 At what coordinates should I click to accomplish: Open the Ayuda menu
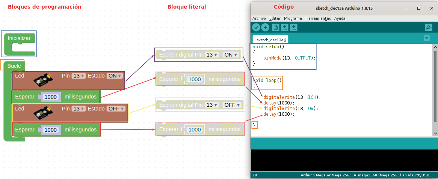[340, 18]
